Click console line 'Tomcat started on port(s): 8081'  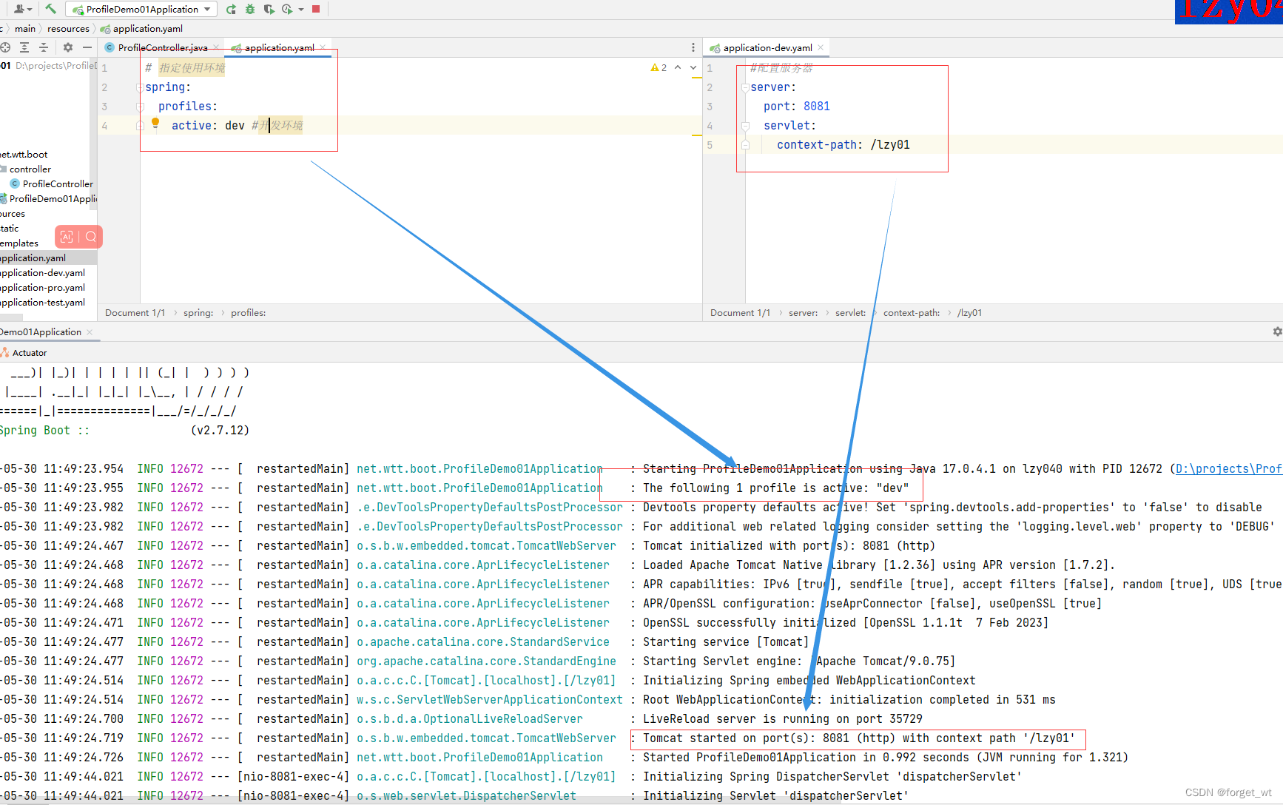(x=858, y=738)
